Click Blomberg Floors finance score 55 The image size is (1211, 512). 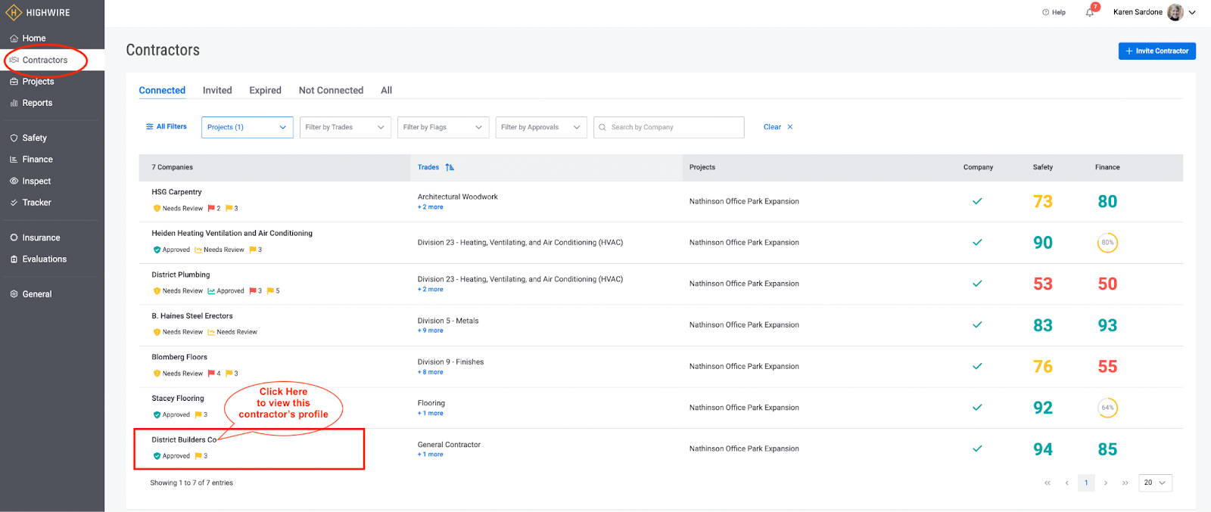[x=1107, y=367]
